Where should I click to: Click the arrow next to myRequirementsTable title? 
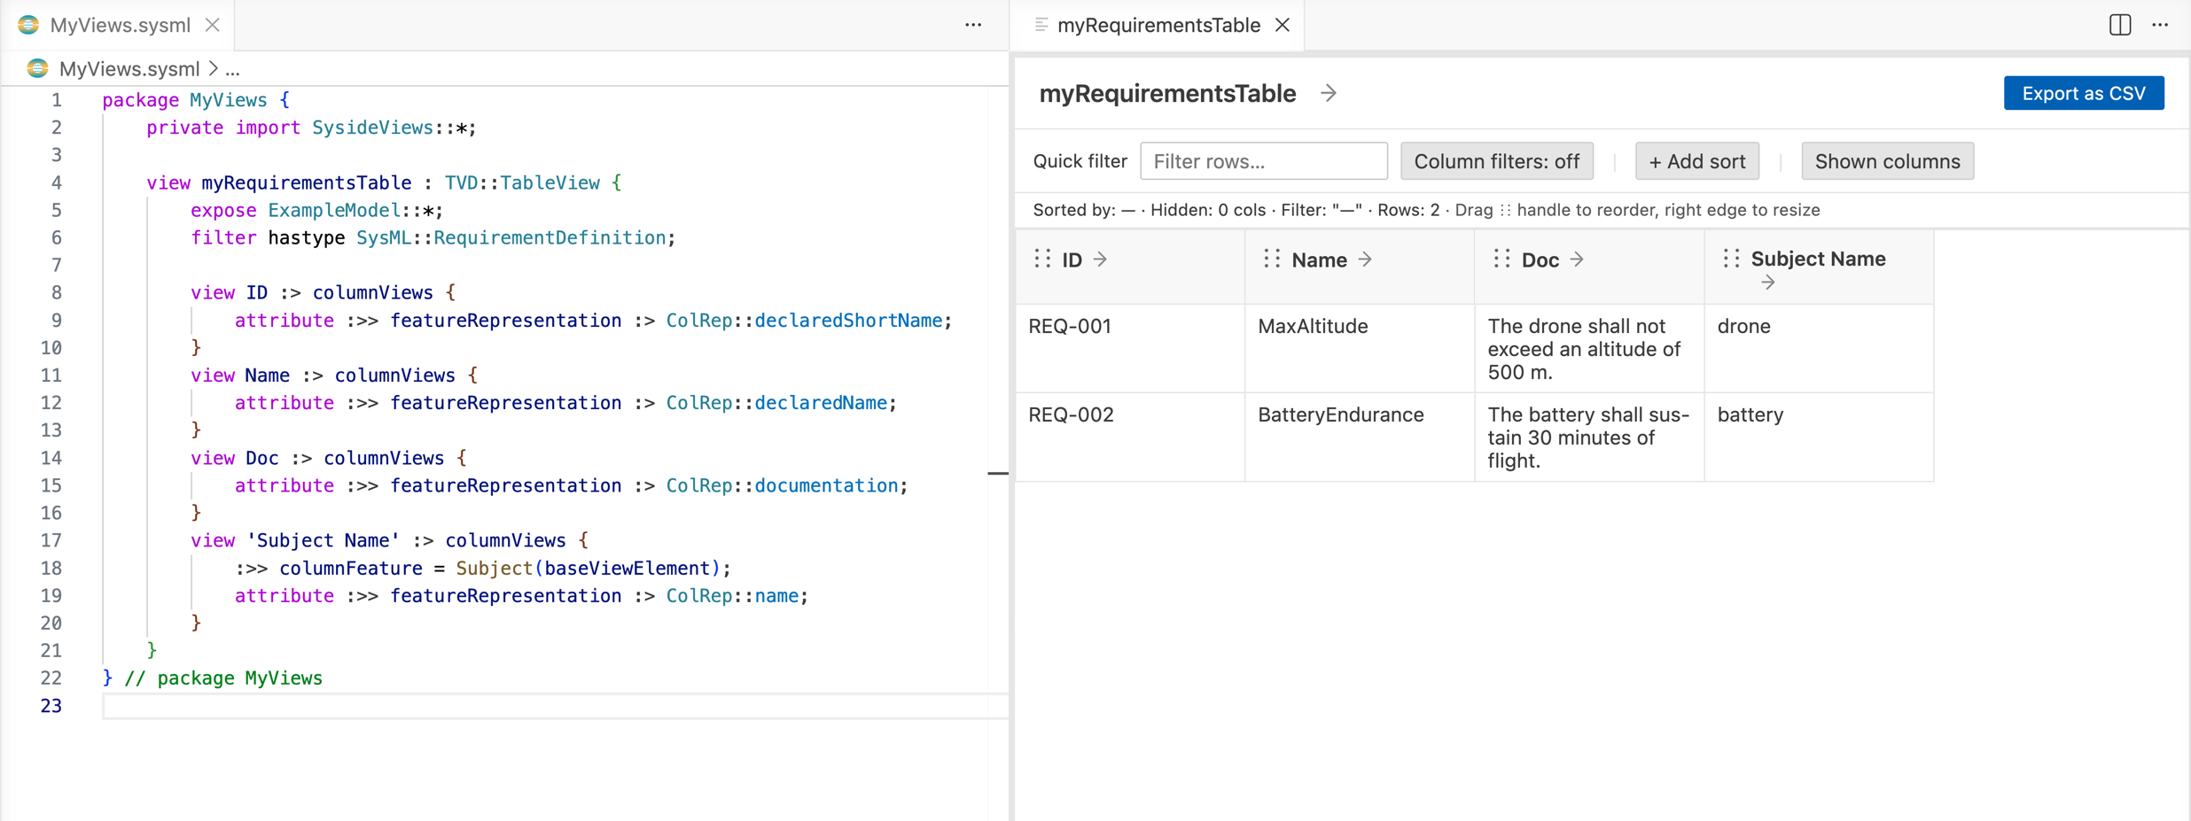click(x=1328, y=93)
